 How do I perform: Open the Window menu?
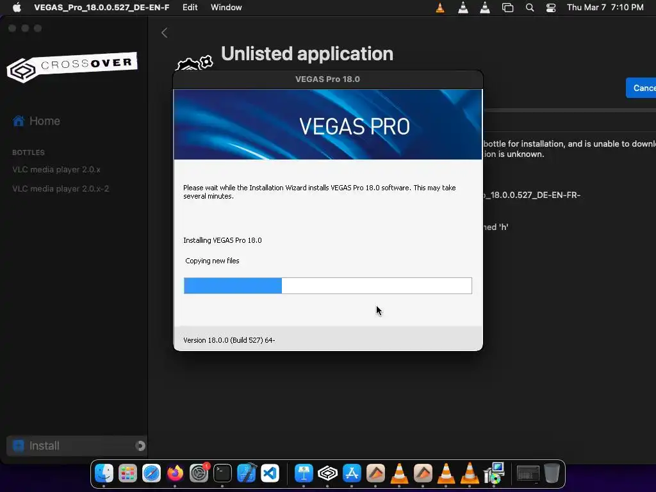pyautogui.click(x=226, y=8)
